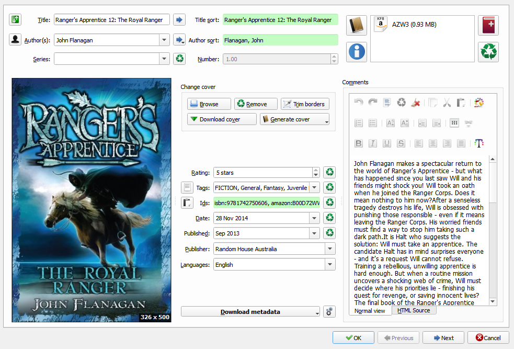Increase indentation in comments
Screen dimensions: 514x349
pyautogui.click(x=422, y=123)
